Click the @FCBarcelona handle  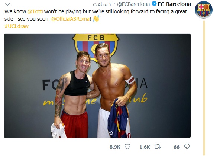tap(133, 4)
